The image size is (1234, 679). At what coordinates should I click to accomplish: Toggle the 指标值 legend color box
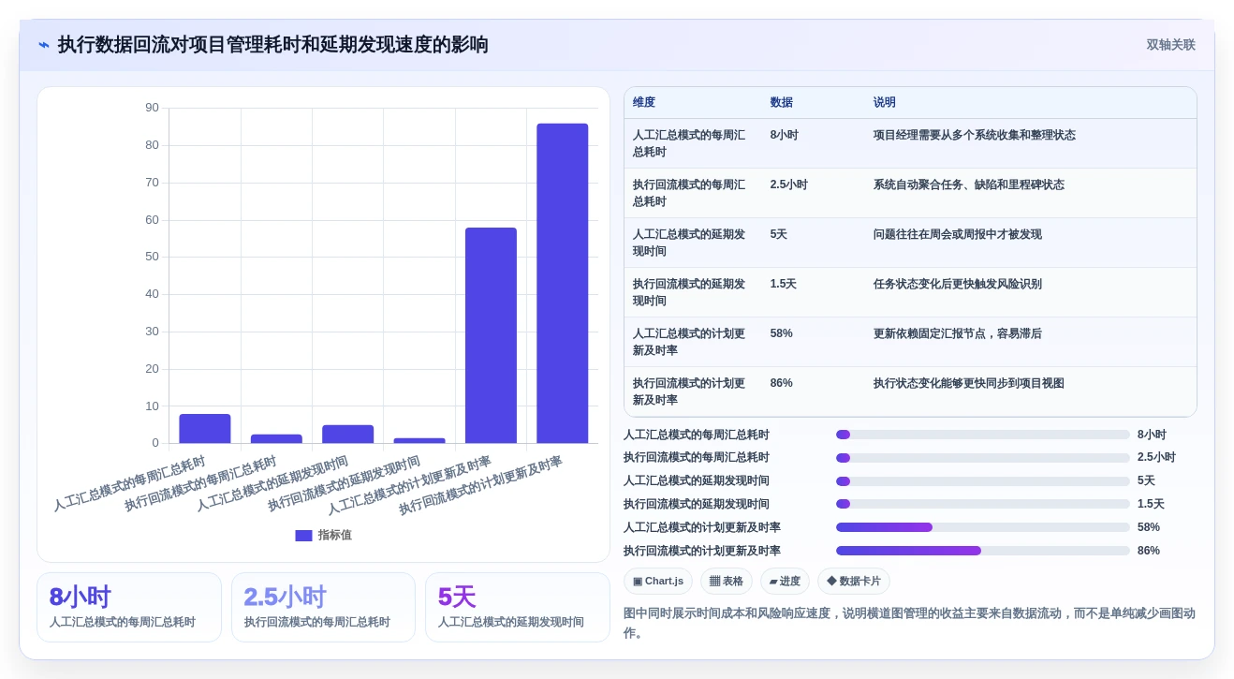(303, 536)
